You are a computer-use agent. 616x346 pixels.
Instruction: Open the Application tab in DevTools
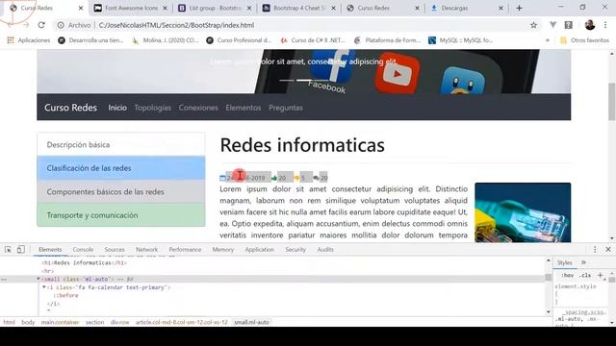pos(259,250)
